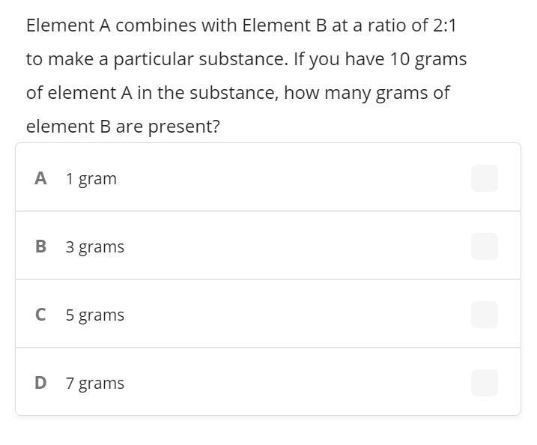Screen dimensions: 537x445
Task: Click the letter D option label
Action: click(x=40, y=383)
